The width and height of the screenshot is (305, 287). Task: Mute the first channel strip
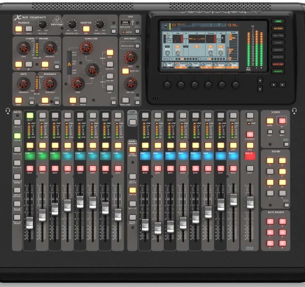click(30, 169)
